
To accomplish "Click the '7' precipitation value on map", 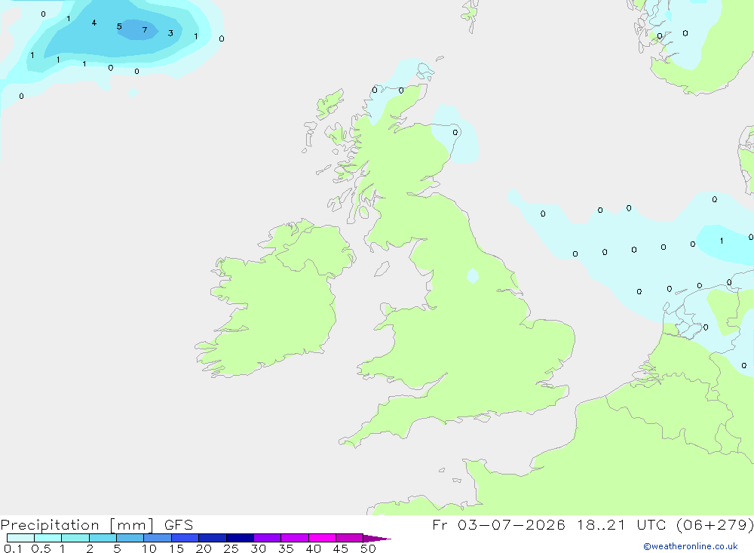I will click(144, 30).
